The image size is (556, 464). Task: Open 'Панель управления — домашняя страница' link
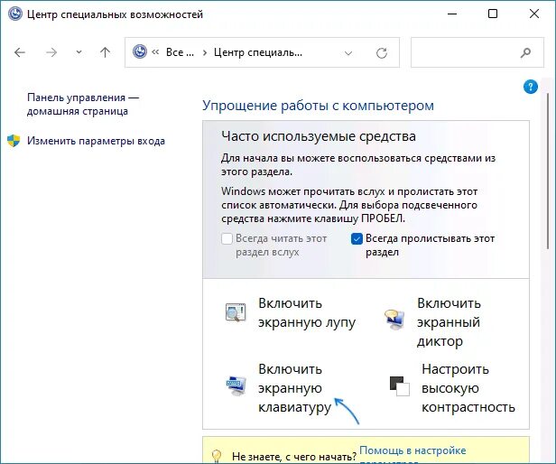pyautogui.click(x=83, y=105)
